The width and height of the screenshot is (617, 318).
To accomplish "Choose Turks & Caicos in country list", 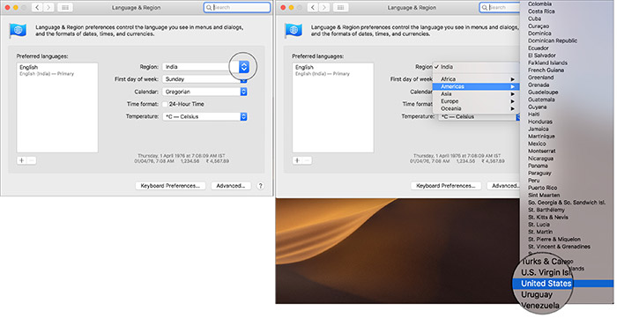I will point(545,262).
